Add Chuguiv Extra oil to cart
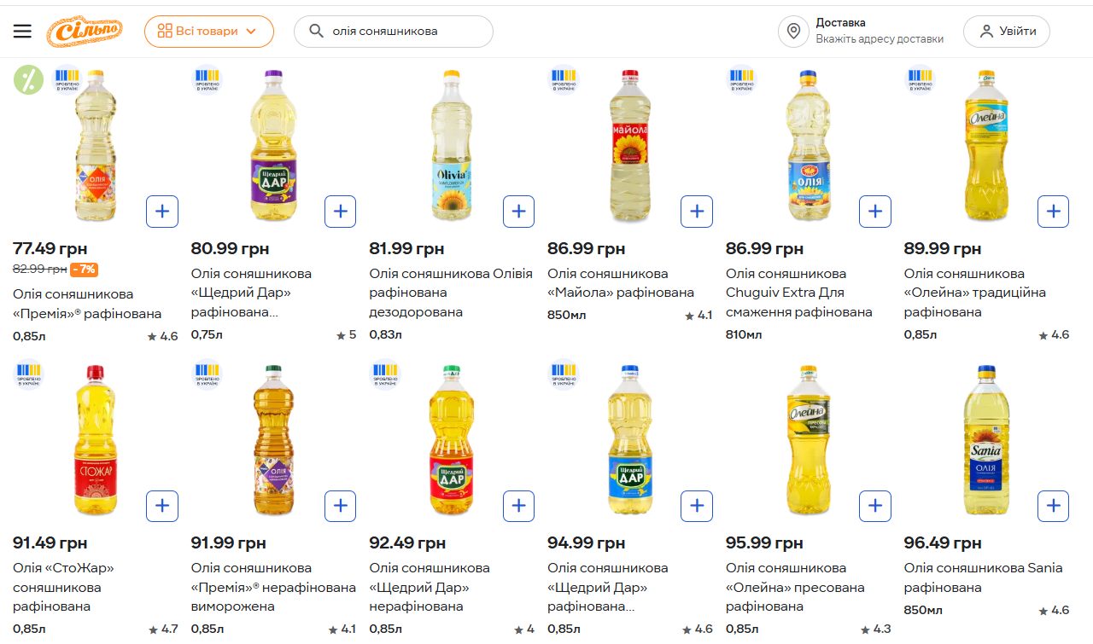 pyautogui.click(x=874, y=212)
